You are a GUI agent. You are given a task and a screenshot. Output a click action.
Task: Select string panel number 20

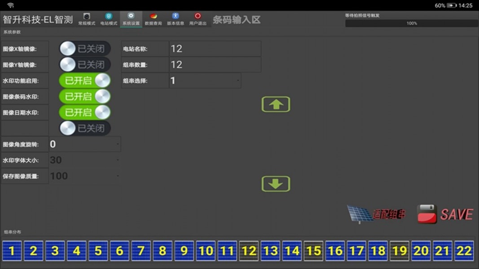421,251
